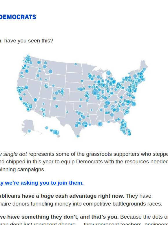Click the Maine state shape on map
The image size is (168, 225).
click(x=143, y=65)
